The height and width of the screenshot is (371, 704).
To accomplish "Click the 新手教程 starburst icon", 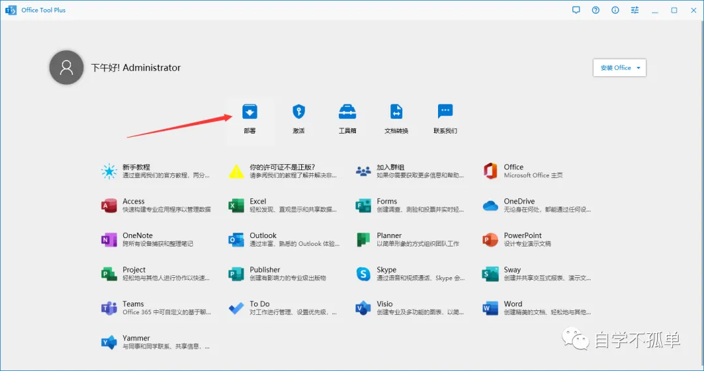I will pos(109,171).
